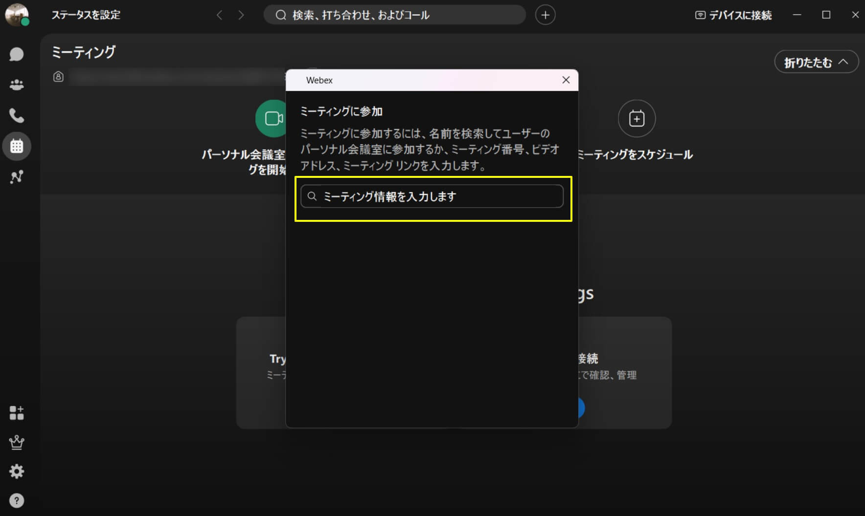Maximize the Webex window
The image size is (865, 516).
[826, 15]
